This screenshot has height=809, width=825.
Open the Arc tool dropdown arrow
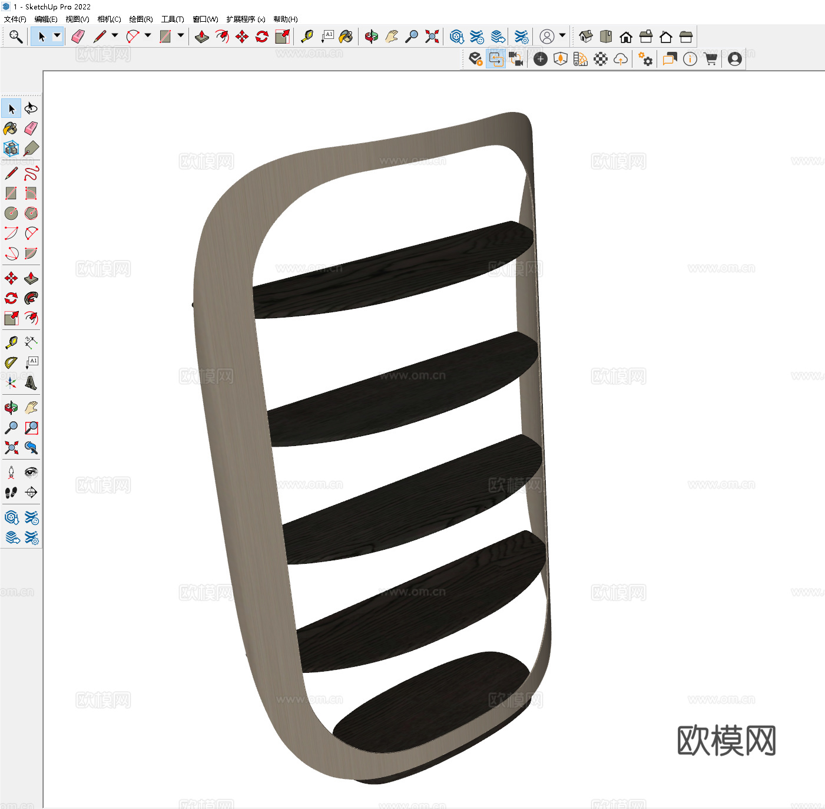(148, 36)
